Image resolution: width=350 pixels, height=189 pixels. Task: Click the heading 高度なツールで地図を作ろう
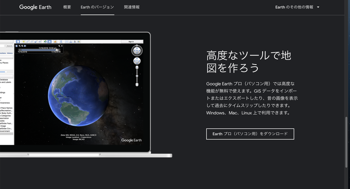249,61
